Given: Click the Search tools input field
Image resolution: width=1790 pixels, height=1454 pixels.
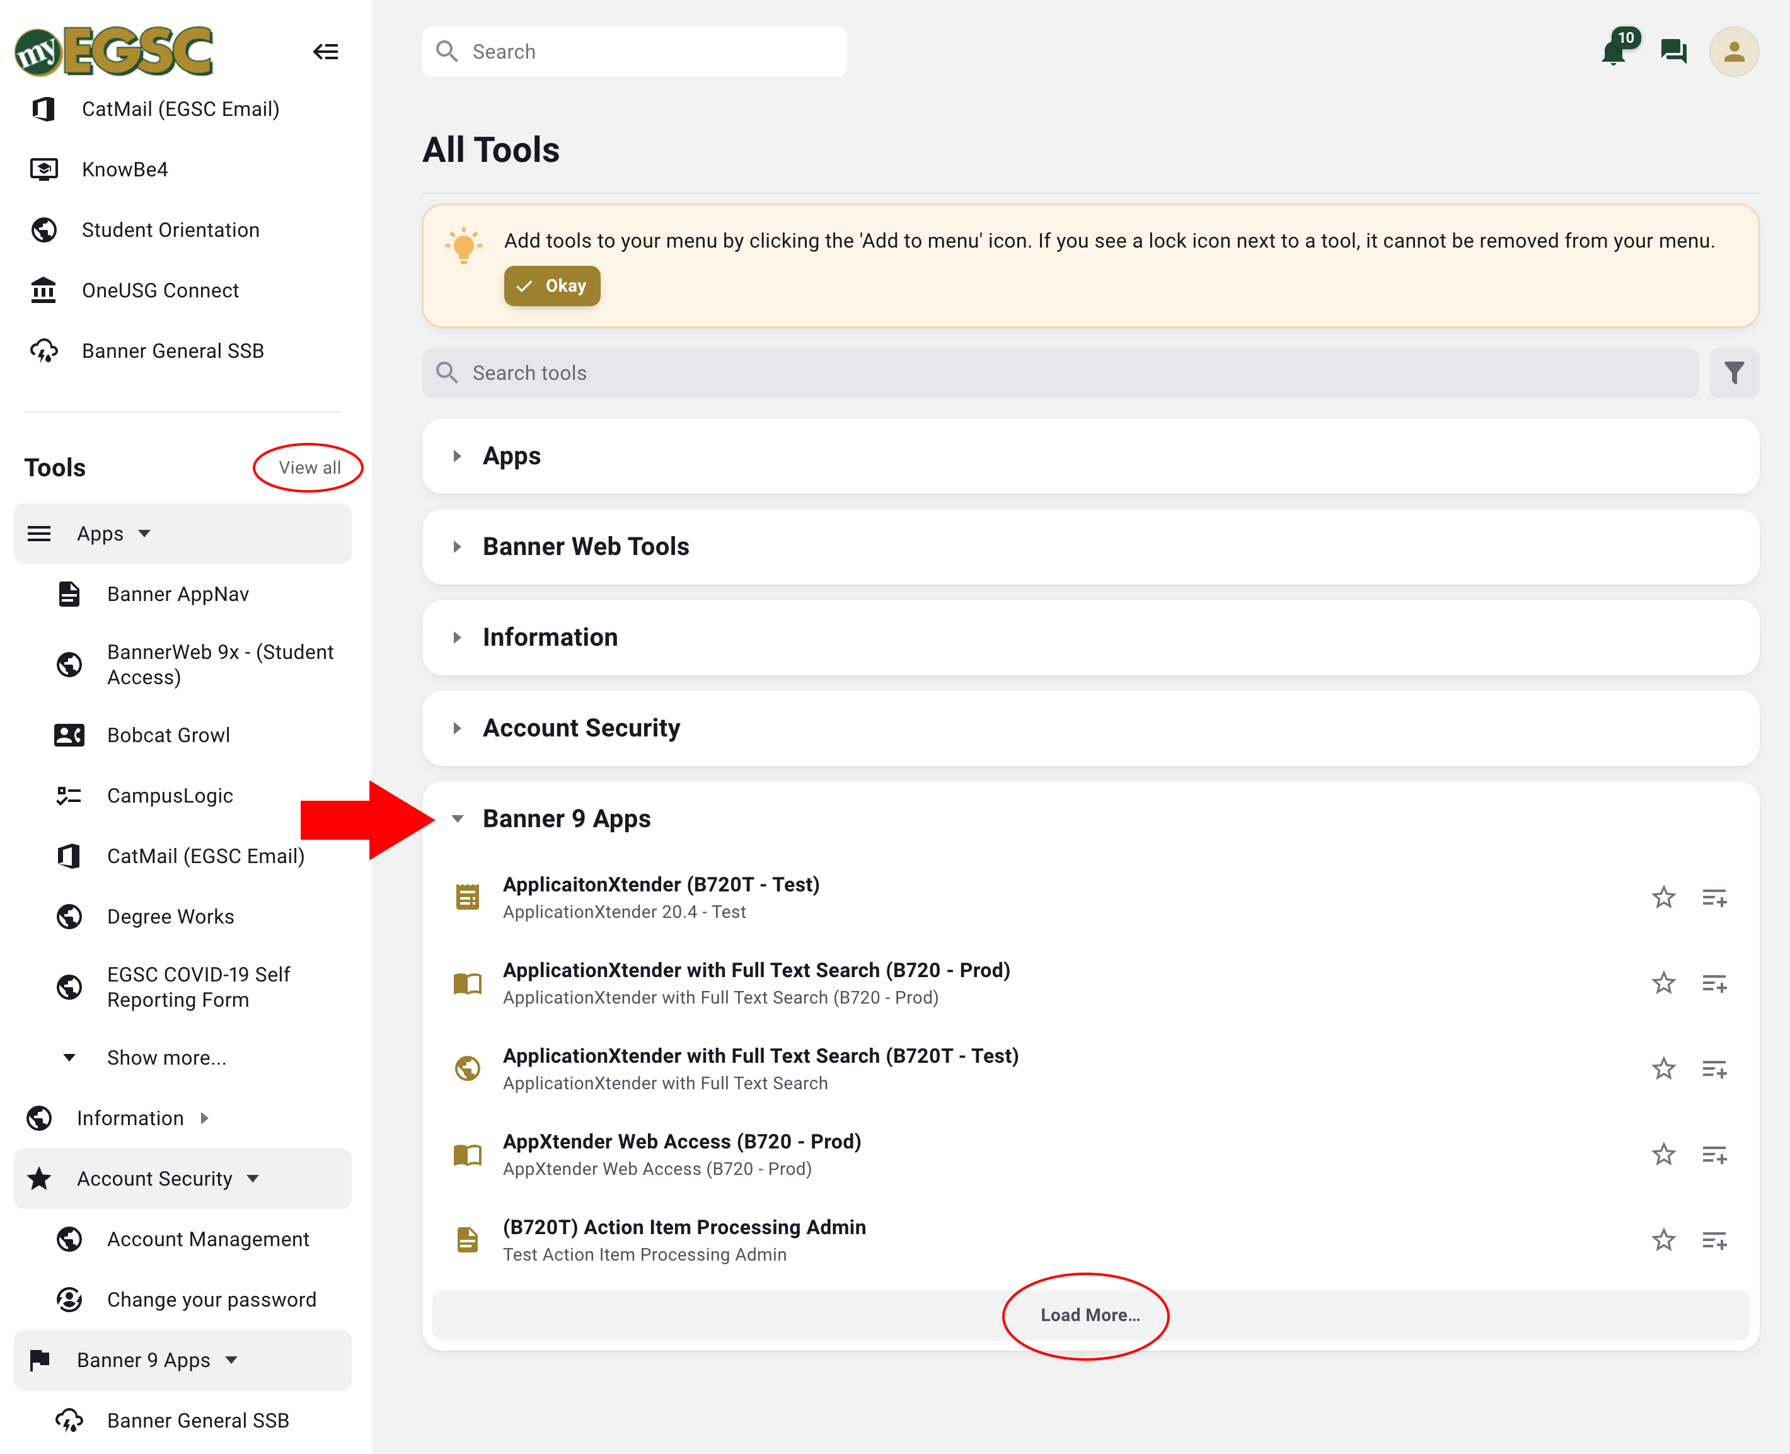Looking at the screenshot, I should click(1060, 373).
